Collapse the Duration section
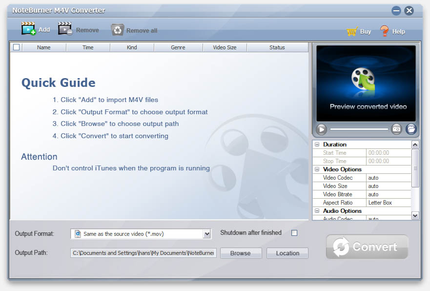This screenshot has height=291, width=430. 317,144
